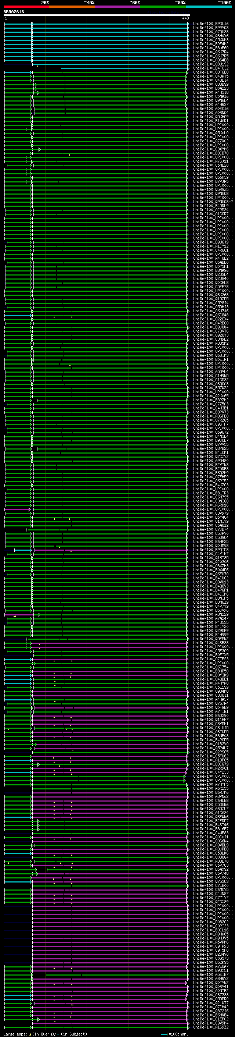Click the label UniRef100_B8CB70
The image size is (235, 1037).
pos(211,153)
